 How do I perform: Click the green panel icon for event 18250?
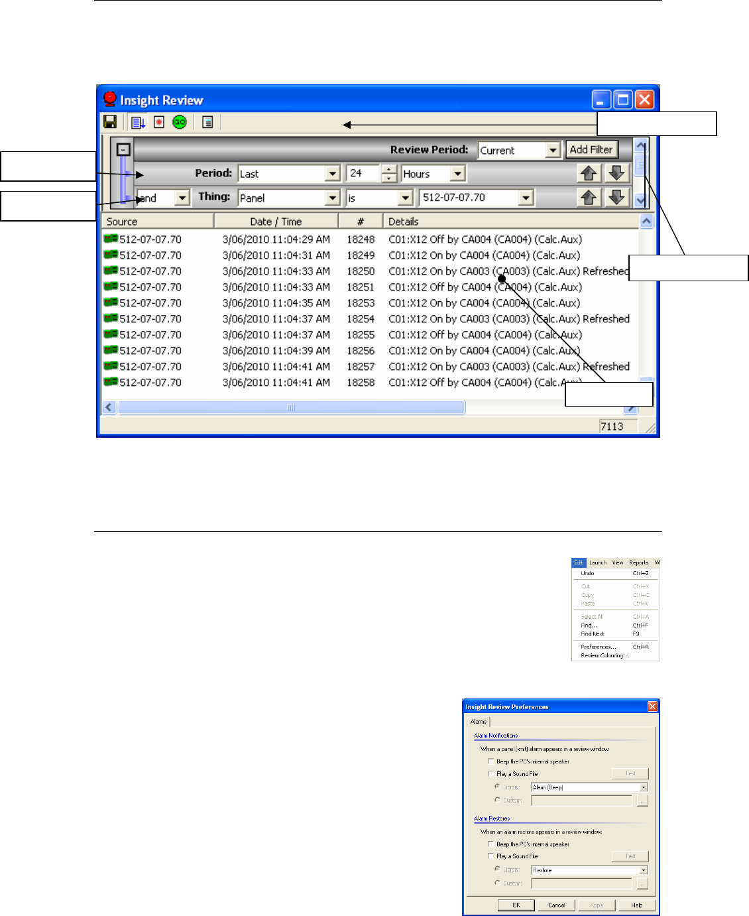pyautogui.click(x=111, y=271)
